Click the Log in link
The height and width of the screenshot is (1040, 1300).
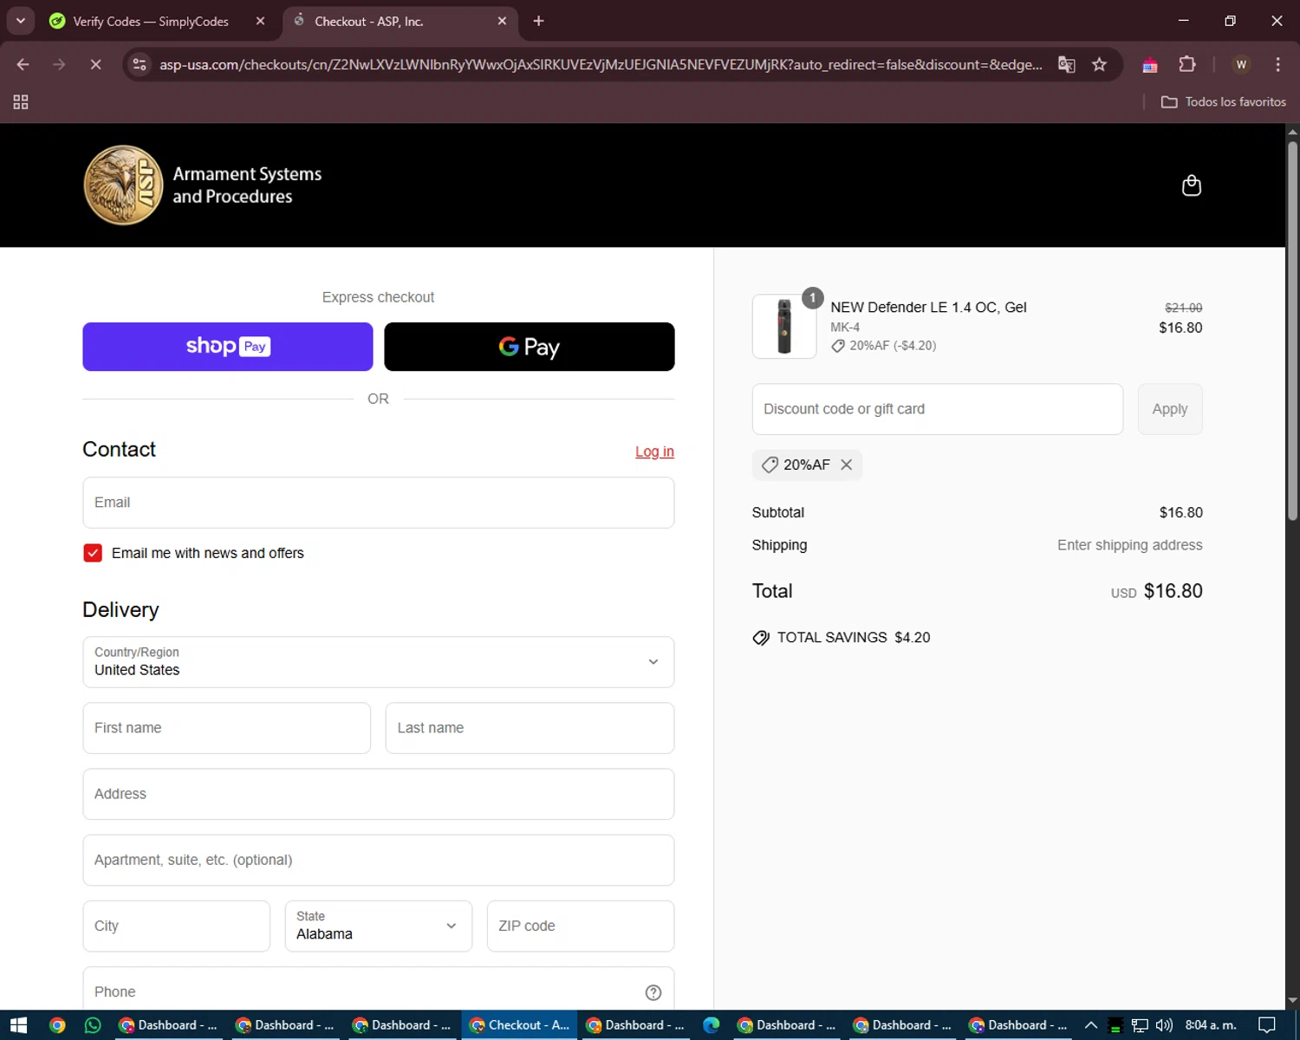[654, 452]
